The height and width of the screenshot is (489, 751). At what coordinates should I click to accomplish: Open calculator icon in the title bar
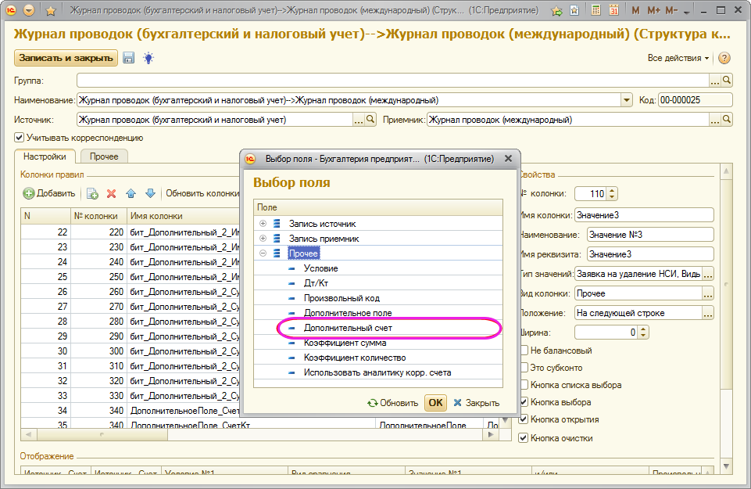(595, 11)
